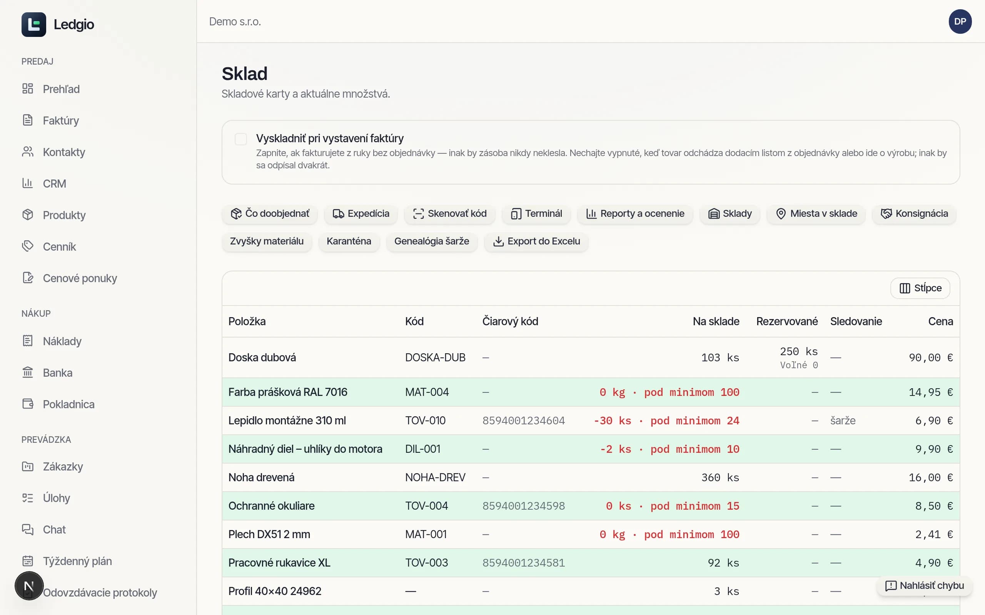The width and height of the screenshot is (985, 615).
Task: Click the Úlohy checklist icon
Action: tap(28, 498)
